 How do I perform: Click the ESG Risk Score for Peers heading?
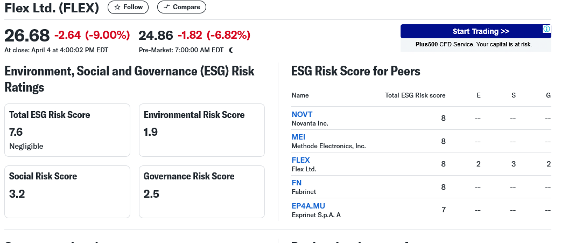[x=355, y=71]
